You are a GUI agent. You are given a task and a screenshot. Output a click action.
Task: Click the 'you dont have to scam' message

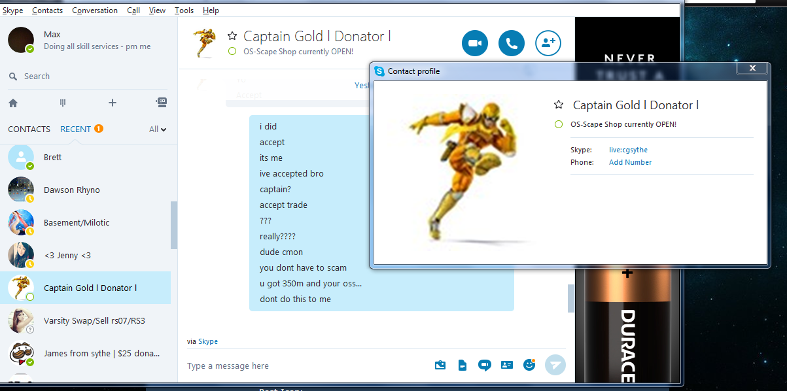303,267
